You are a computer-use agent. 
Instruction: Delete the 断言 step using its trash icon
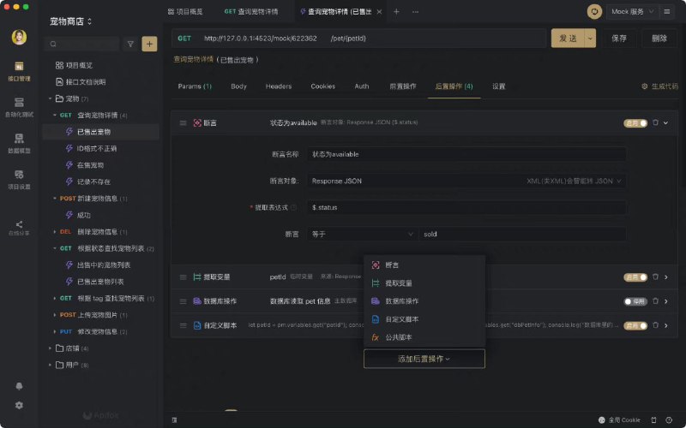pos(655,122)
